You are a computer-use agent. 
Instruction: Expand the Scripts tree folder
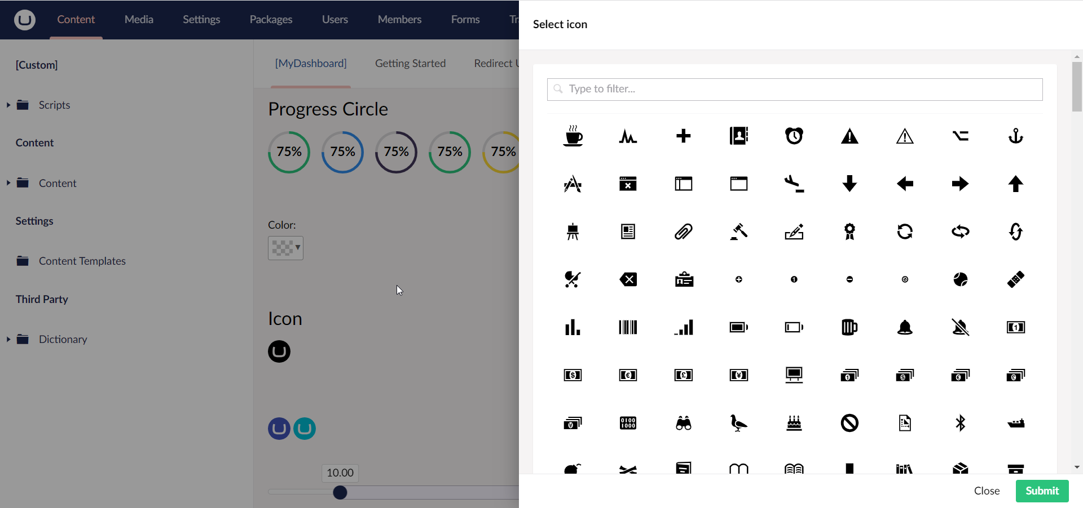[x=8, y=105]
